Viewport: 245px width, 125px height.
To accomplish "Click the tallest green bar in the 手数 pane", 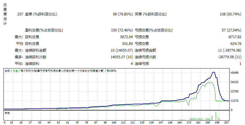I will tap(216, 116).
